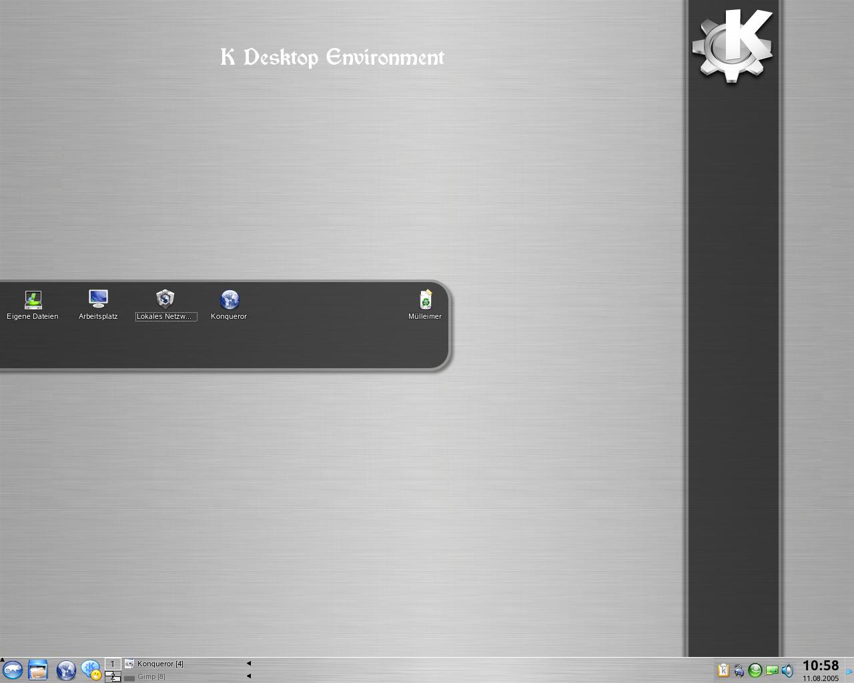This screenshot has height=683, width=854.
Task: Click the date 11.08.2005
Action: [821, 678]
